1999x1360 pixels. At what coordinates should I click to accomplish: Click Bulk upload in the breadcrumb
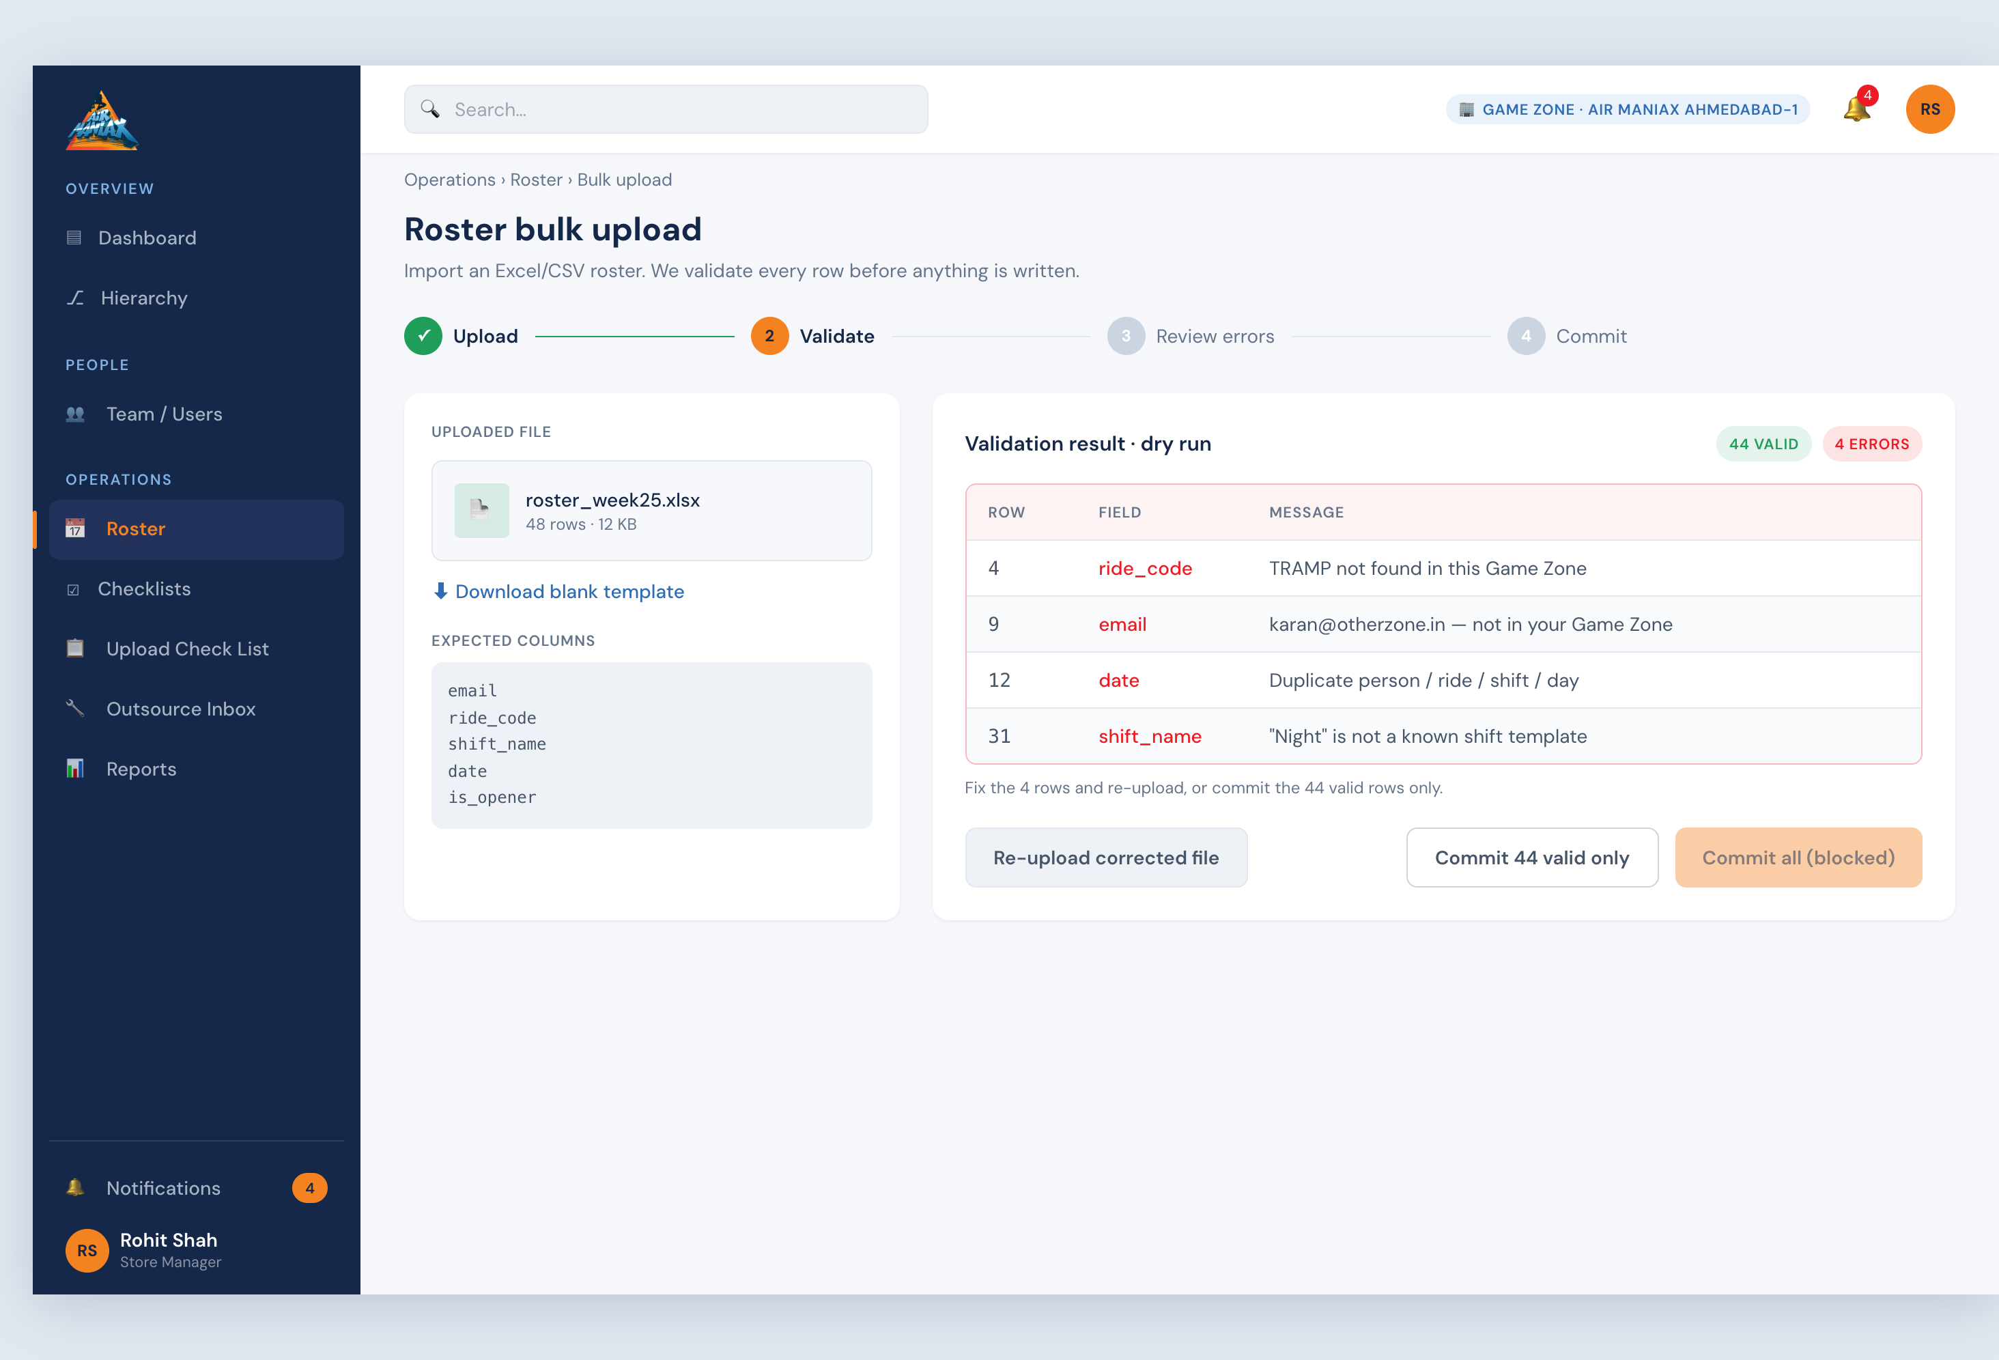(x=625, y=180)
